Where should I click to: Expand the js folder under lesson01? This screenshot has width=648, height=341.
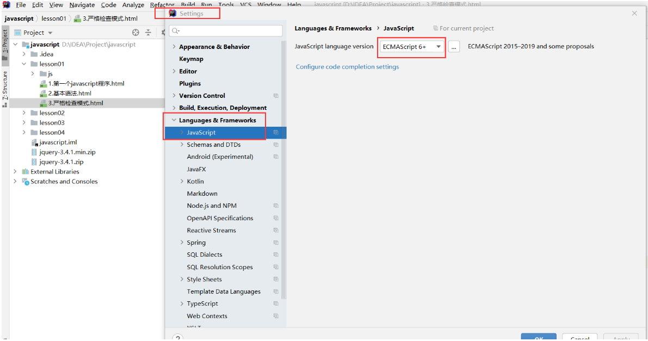(x=33, y=73)
